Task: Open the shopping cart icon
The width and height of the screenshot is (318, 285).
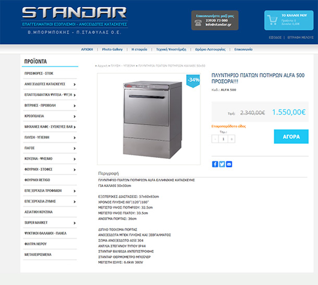Action: [x=272, y=20]
